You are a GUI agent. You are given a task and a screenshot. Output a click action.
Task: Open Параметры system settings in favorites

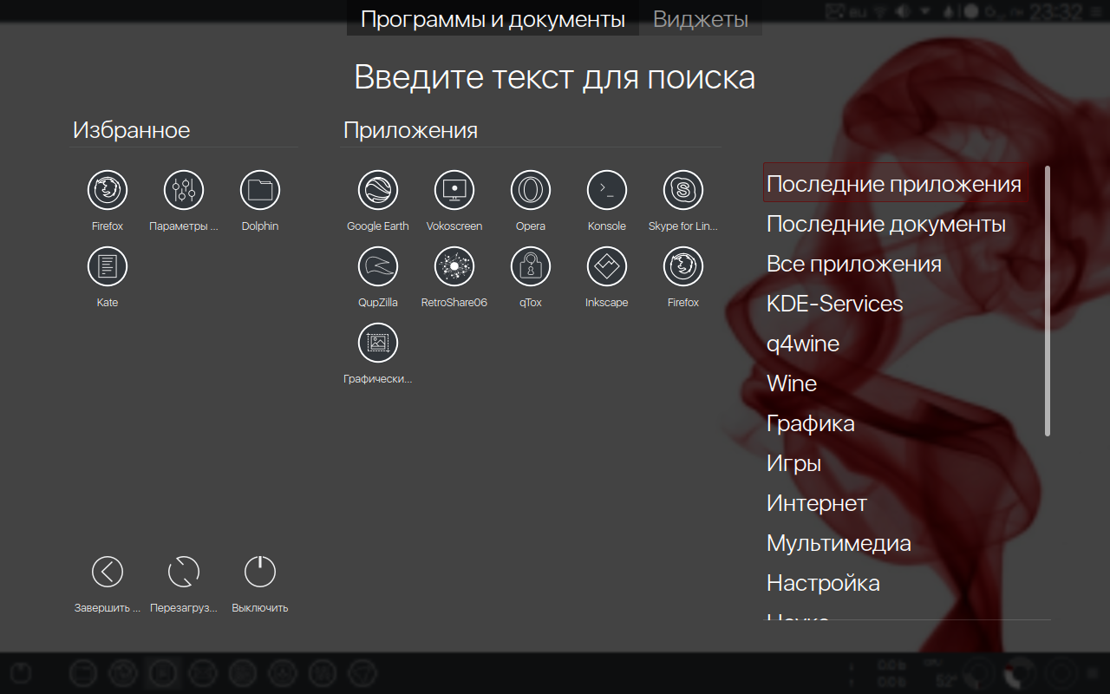(184, 190)
